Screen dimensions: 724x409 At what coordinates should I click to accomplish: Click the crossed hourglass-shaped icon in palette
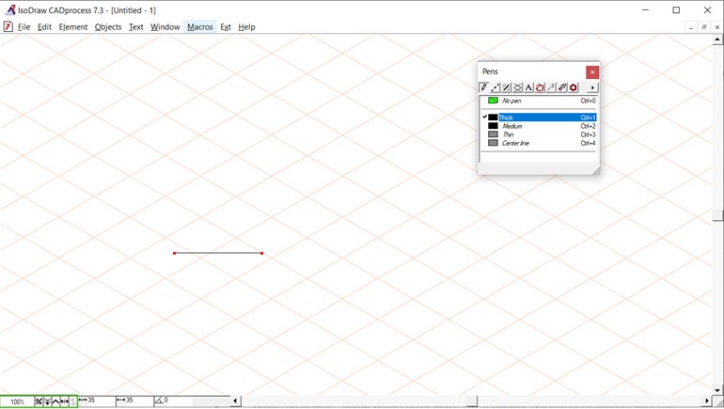click(x=517, y=87)
